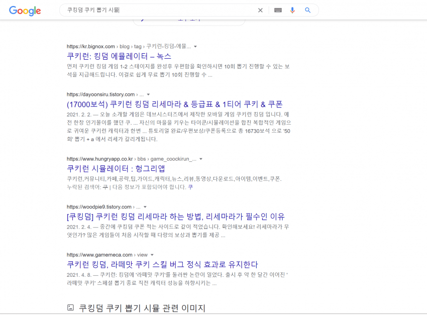Open the 쿠킹덤 쿠키 뽑기 시뮬 관련 이미지 section
Viewport: 427px width, 316px height.
[x=142, y=308]
